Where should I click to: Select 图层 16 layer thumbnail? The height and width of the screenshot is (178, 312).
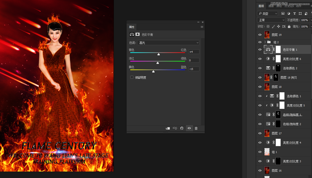(x=267, y=170)
